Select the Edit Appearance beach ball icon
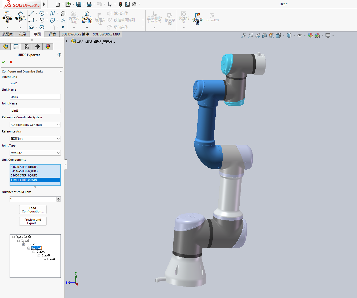The height and width of the screenshot is (298, 357). [x=310, y=35]
